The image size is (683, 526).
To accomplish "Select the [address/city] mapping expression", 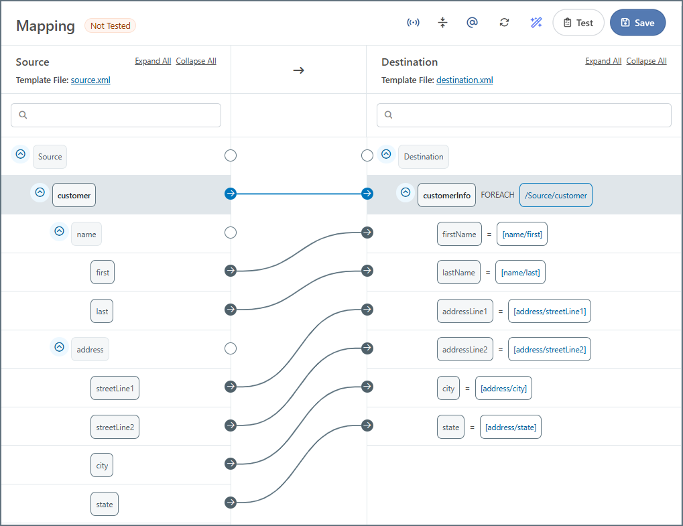I will [503, 389].
